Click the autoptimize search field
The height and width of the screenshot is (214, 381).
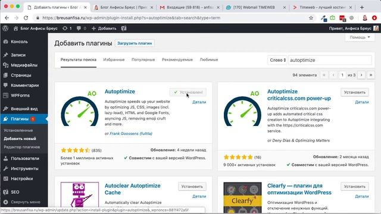coord(330,60)
